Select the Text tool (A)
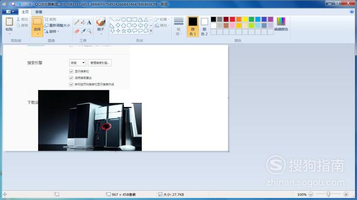 pyautogui.click(x=89, y=22)
